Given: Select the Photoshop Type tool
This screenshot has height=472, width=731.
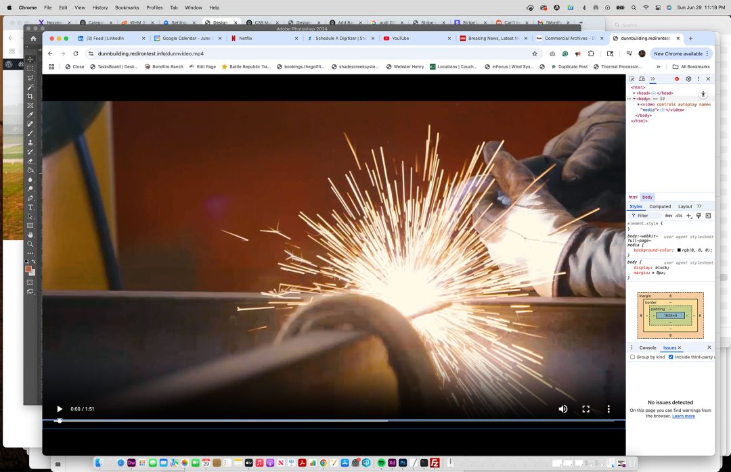Looking at the screenshot, I should click(30, 208).
